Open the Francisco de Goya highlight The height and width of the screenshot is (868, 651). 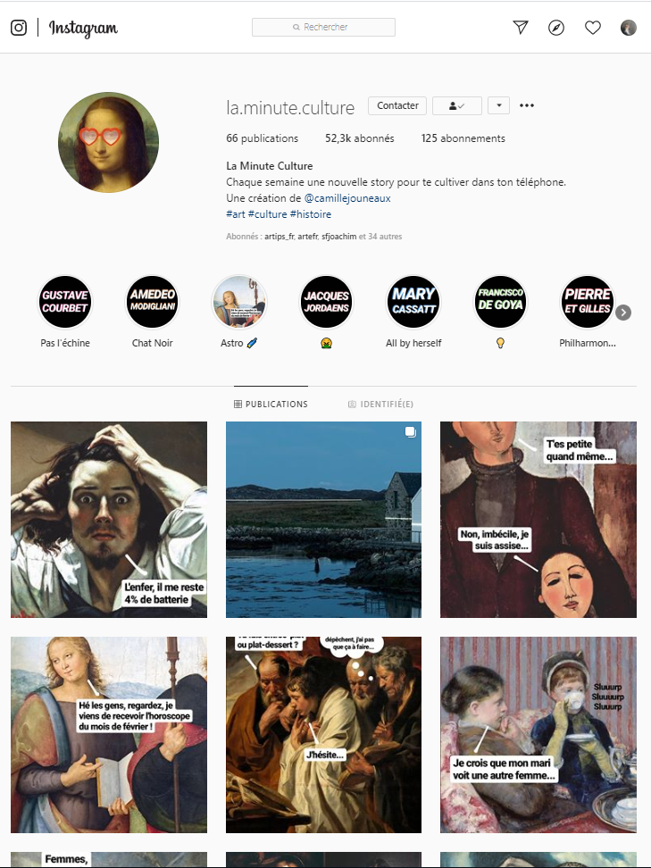[500, 302]
